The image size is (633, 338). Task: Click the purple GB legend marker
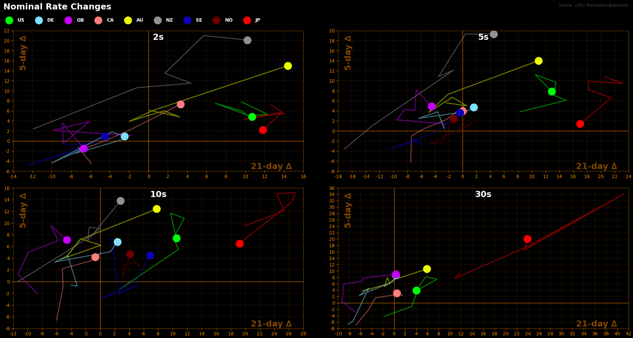pos(68,20)
